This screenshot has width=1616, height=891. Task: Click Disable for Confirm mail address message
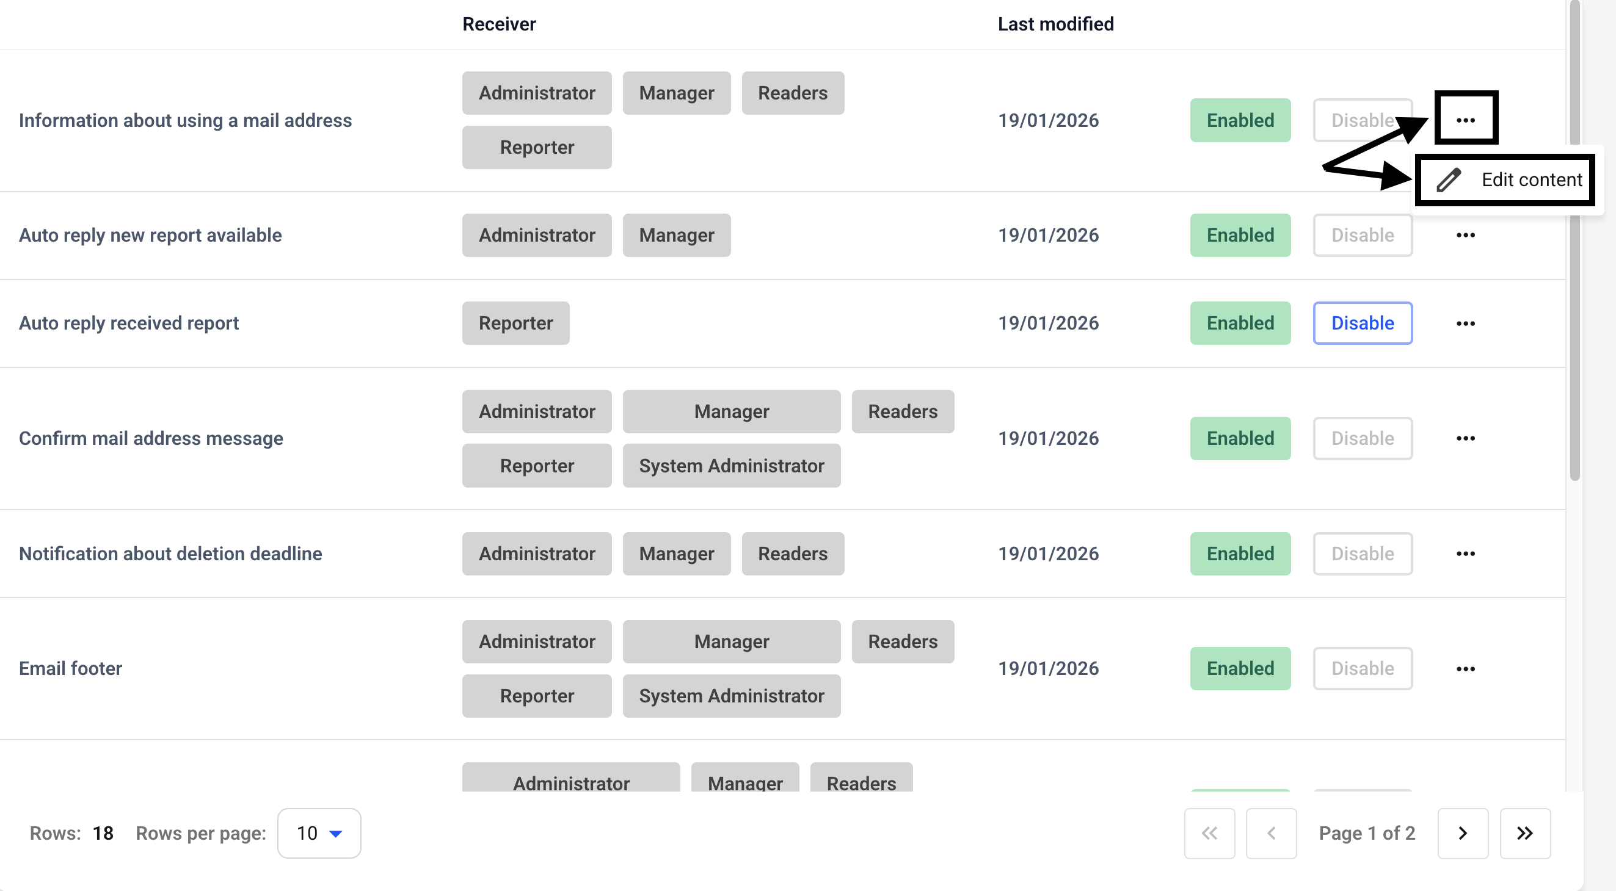point(1363,438)
